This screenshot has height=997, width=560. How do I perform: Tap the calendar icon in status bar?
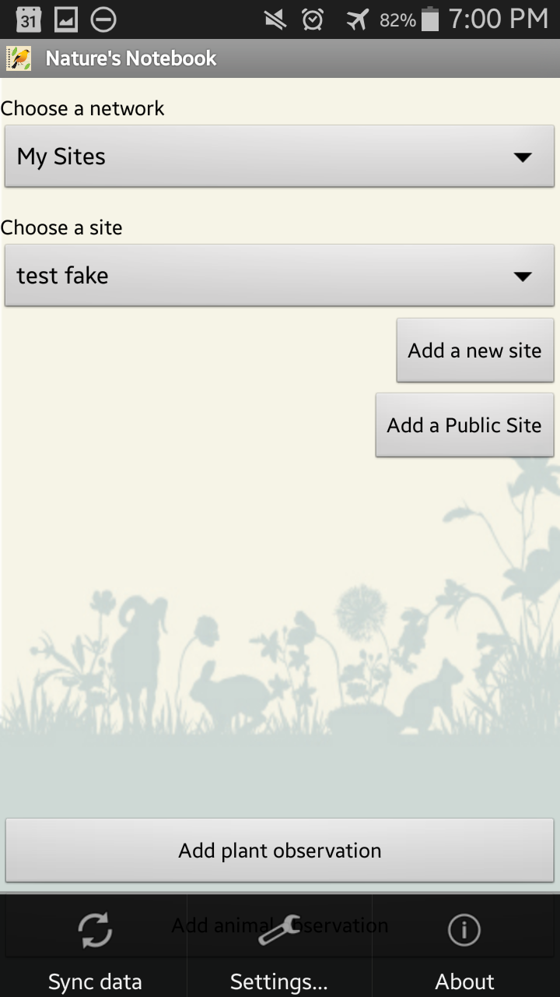[28, 19]
